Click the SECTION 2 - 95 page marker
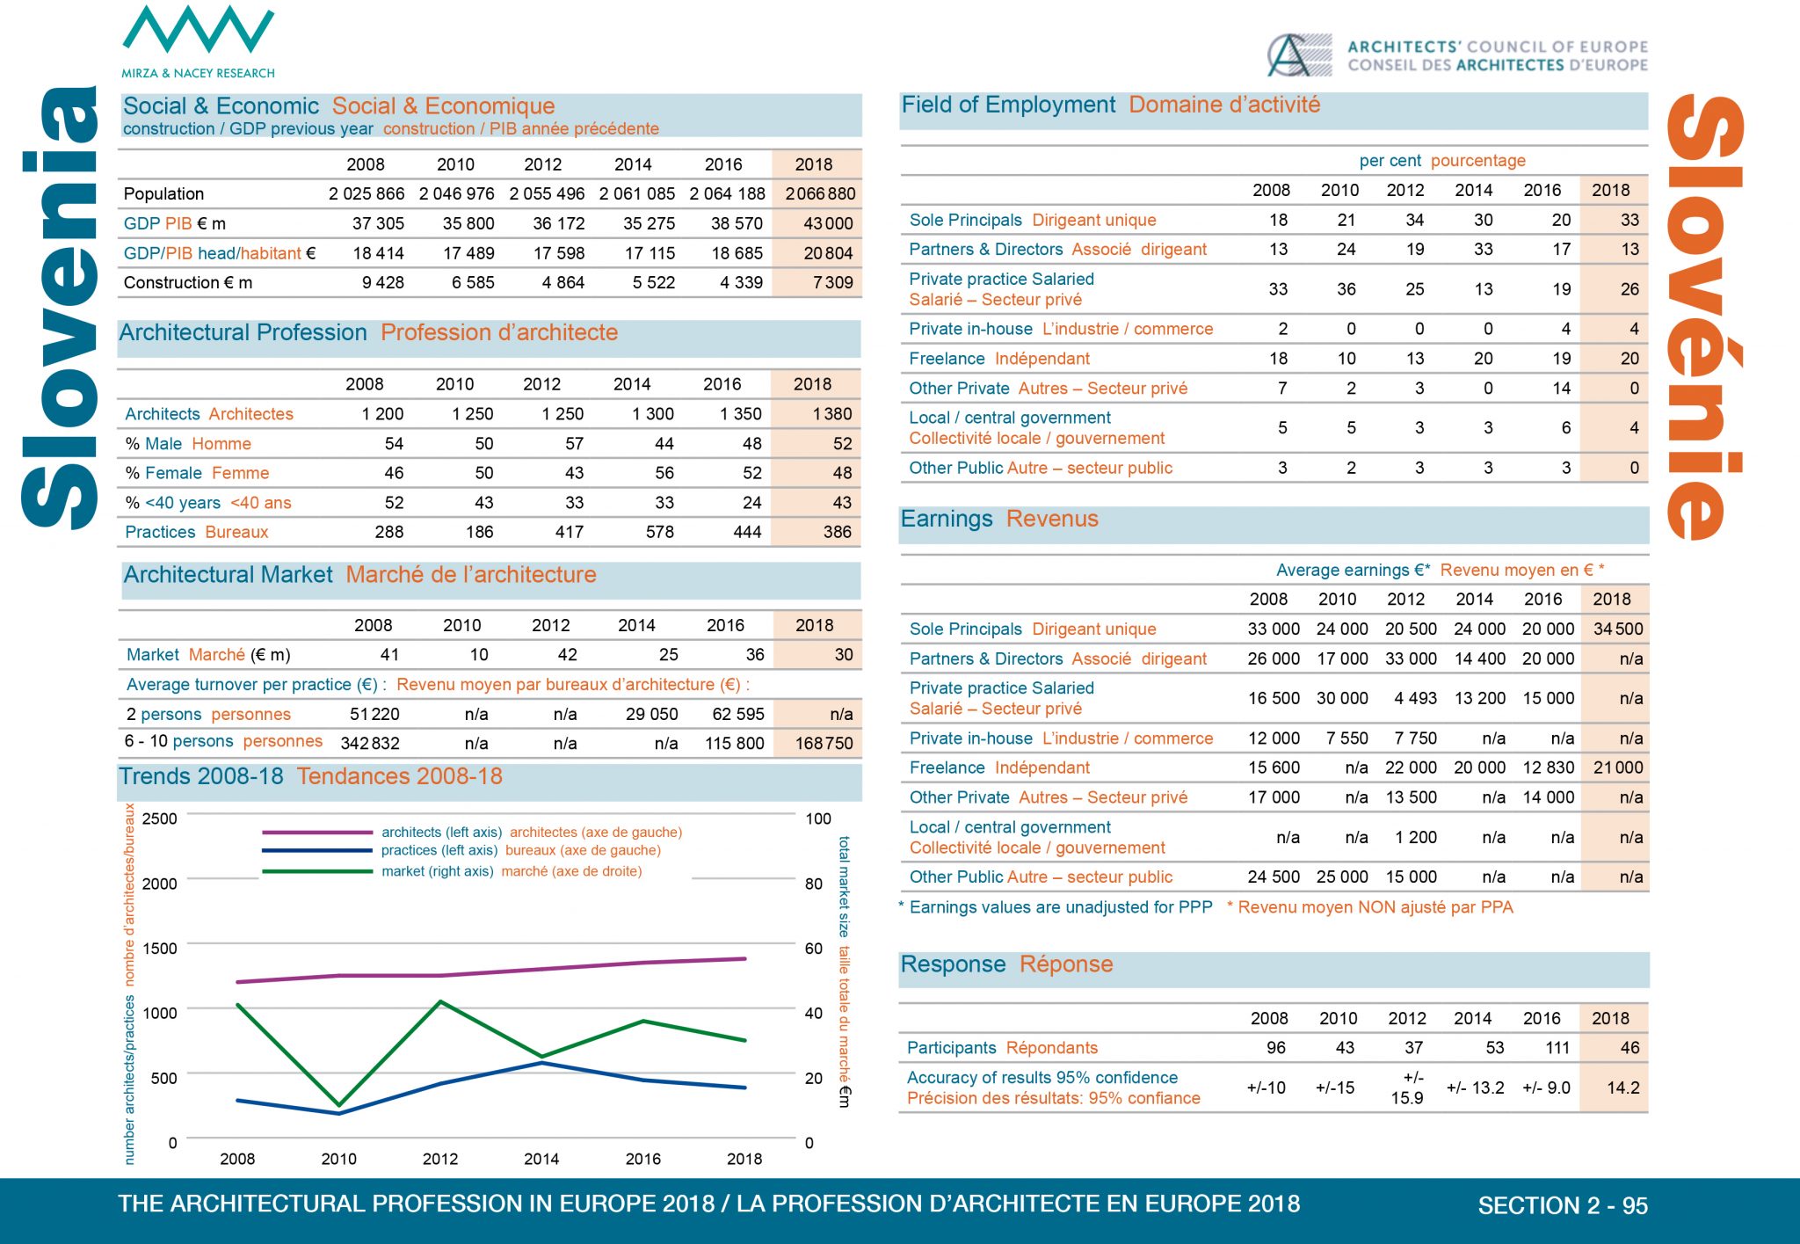This screenshot has width=1800, height=1244. point(1563,1205)
